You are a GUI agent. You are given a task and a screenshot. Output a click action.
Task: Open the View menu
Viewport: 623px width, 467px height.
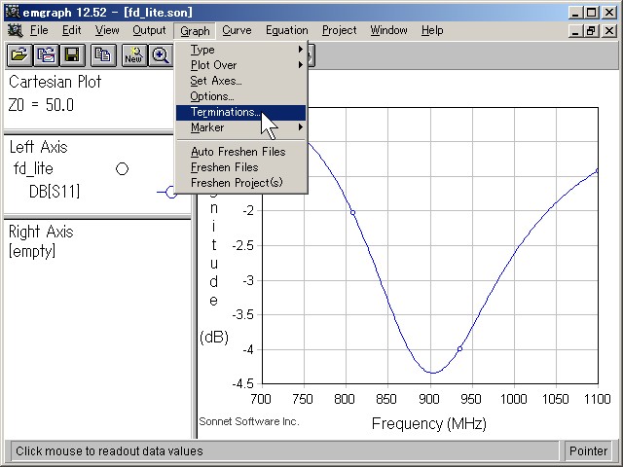[x=107, y=30]
